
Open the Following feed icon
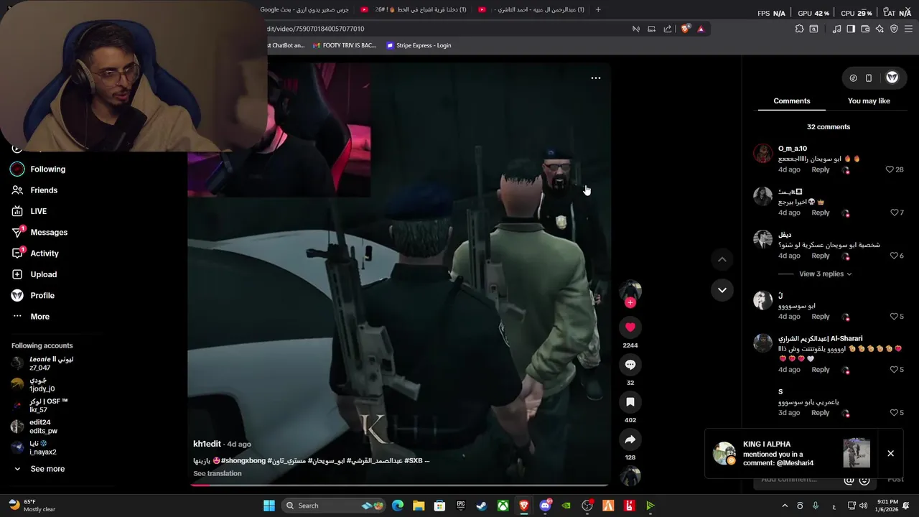pos(17,169)
